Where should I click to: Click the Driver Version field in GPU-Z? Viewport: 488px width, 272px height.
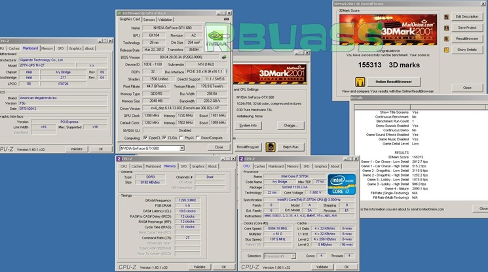[185, 109]
